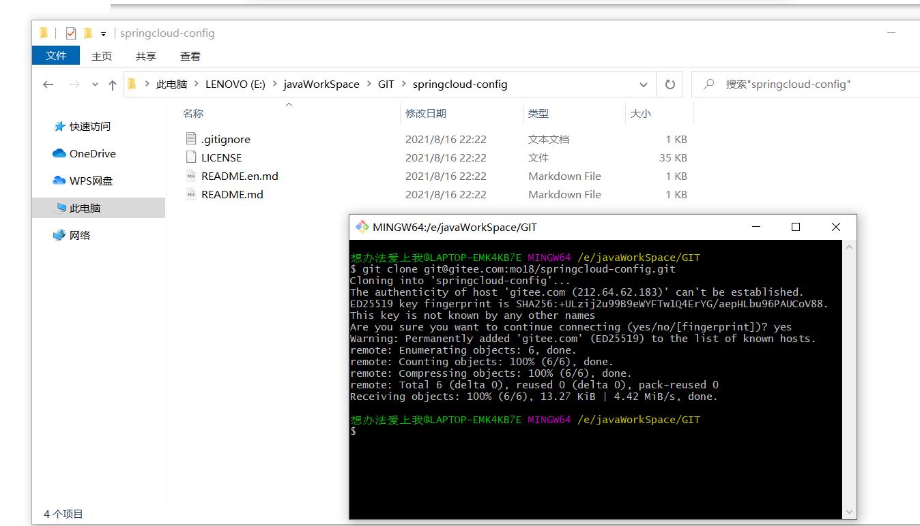Expand the address bar history dropdown

tap(644, 85)
